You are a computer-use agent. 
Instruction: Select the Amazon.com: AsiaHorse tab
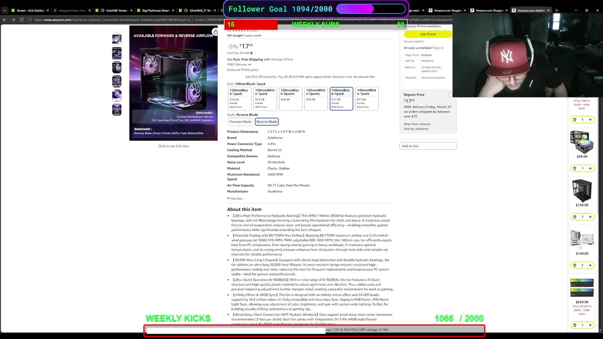[531, 10]
